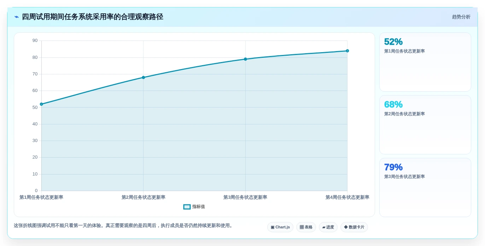The width and height of the screenshot is (485, 246).
Task: Click the 表格 tag chip
Action: 306,227
